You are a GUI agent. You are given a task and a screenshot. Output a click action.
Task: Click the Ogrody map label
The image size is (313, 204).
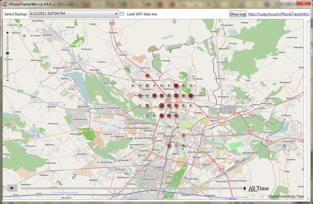click(148, 131)
